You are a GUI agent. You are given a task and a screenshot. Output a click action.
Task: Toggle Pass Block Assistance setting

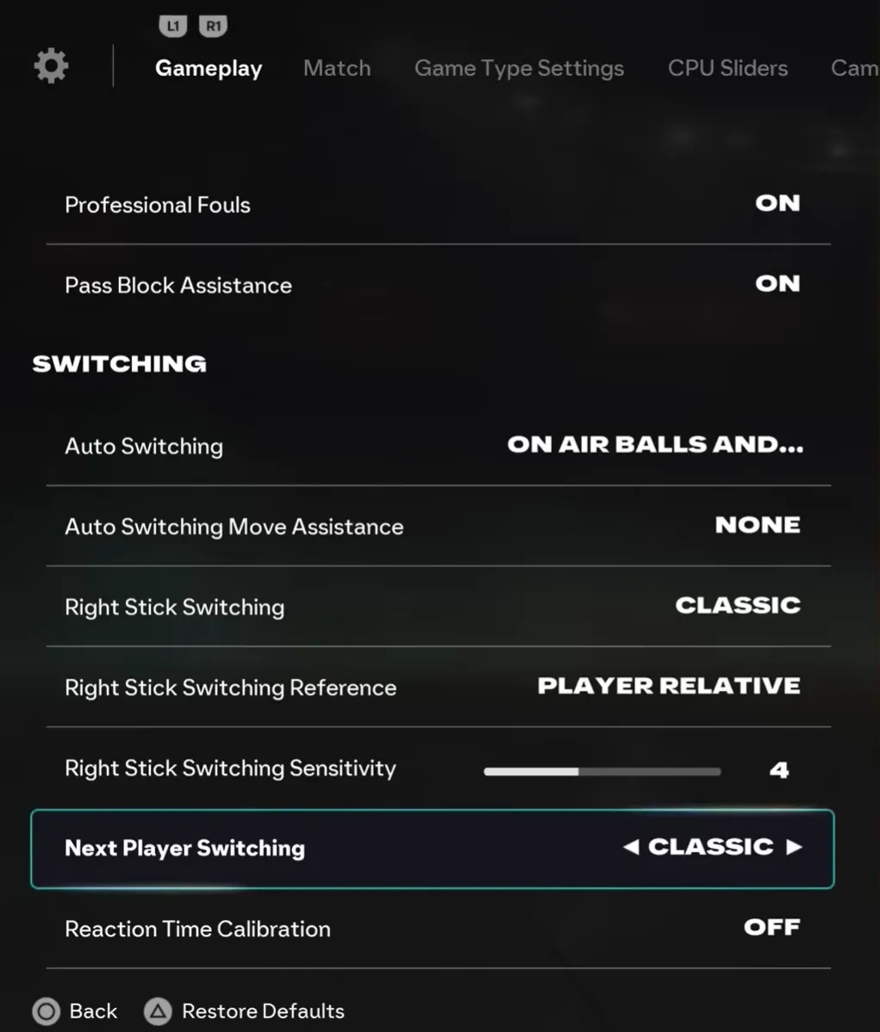coord(777,284)
